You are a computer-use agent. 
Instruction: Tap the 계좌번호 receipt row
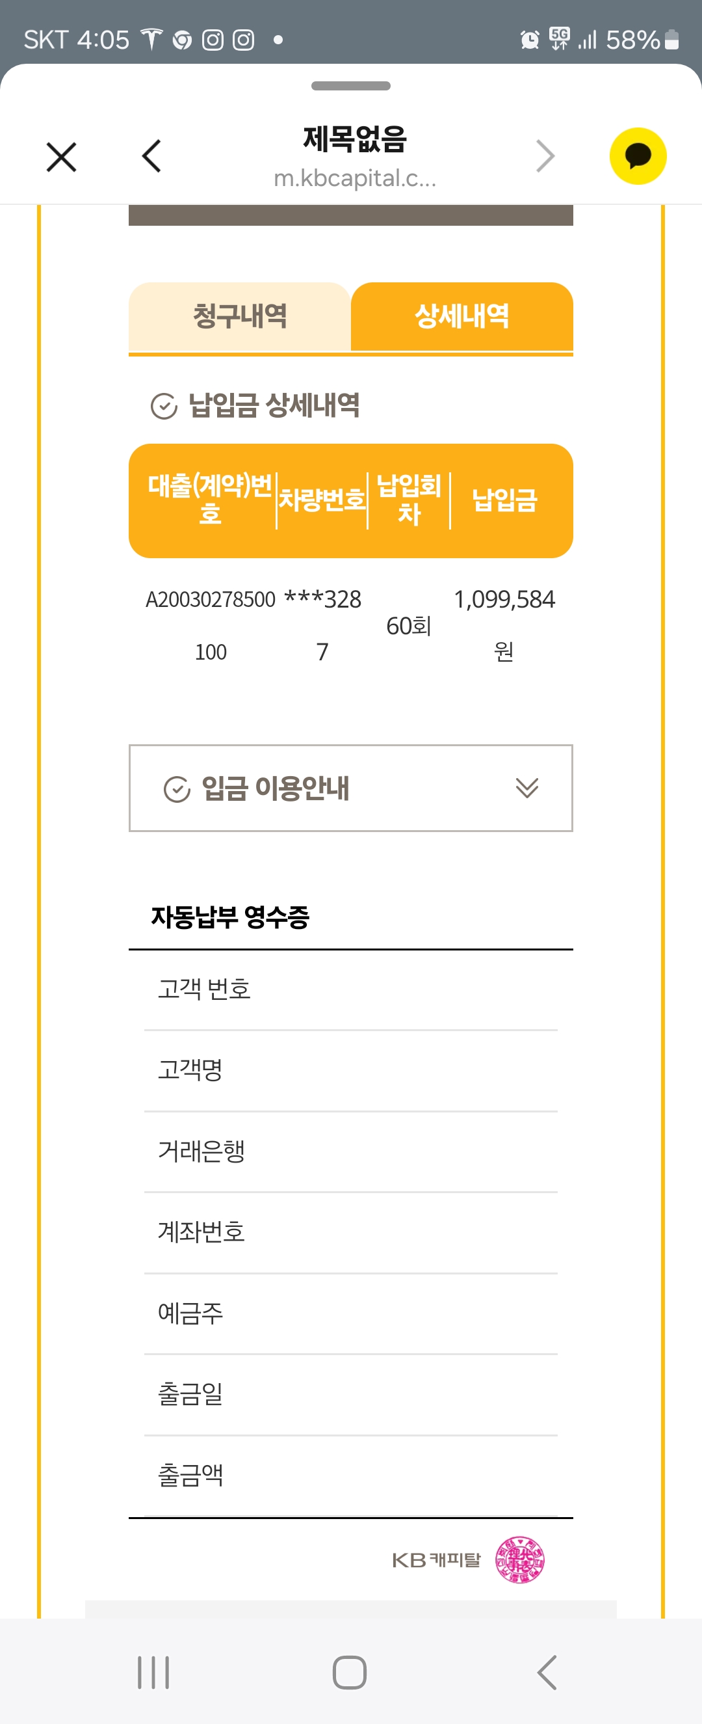(351, 1233)
